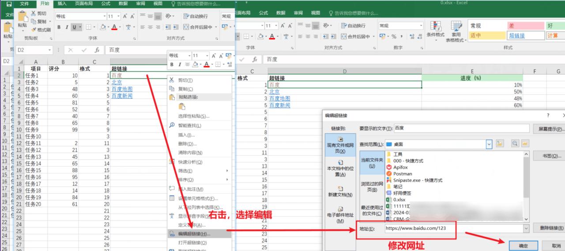565x251 pixels.
Task: Click increase indent icon in left window ribbon
Action: click(177, 27)
